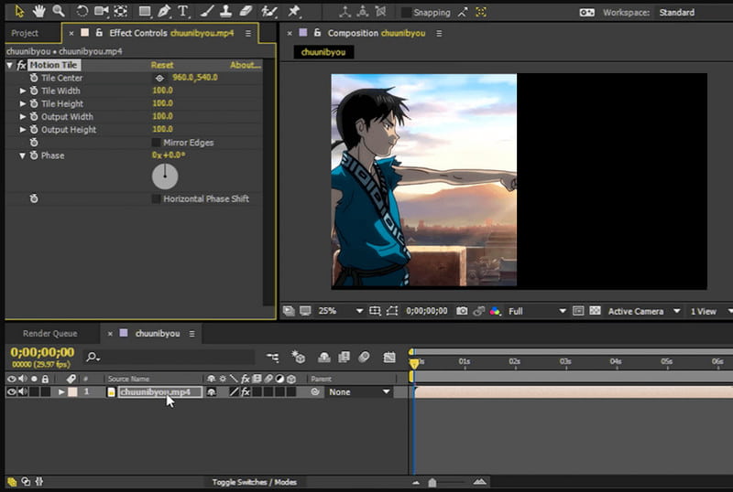Open the Composition panel menu
Image resolution: width=733 pixels, height=492 pixels.
439,33
